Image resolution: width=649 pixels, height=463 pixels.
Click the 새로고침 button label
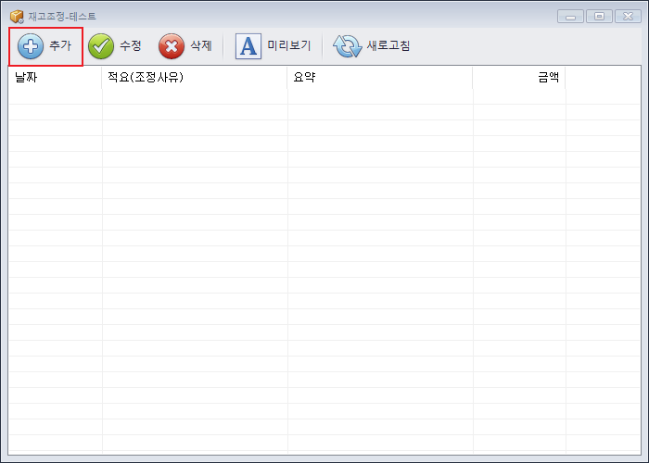tap(388, 45)
